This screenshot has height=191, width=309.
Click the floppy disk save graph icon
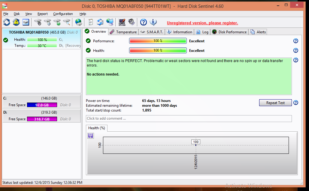91,136
